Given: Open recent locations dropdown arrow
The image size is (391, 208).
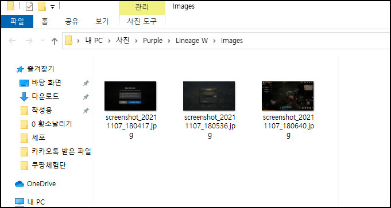Looking at the screenshot, I should pos(42,41).
